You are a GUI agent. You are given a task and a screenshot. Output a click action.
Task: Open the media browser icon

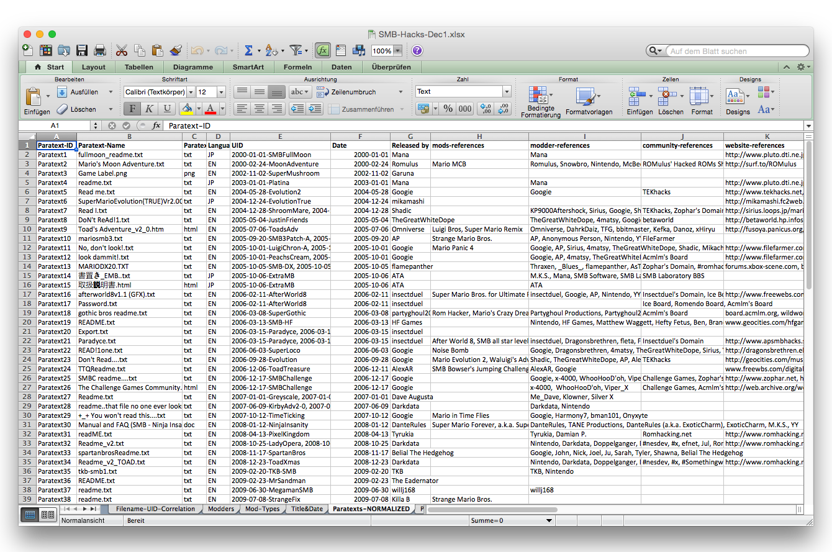[359, 50]
